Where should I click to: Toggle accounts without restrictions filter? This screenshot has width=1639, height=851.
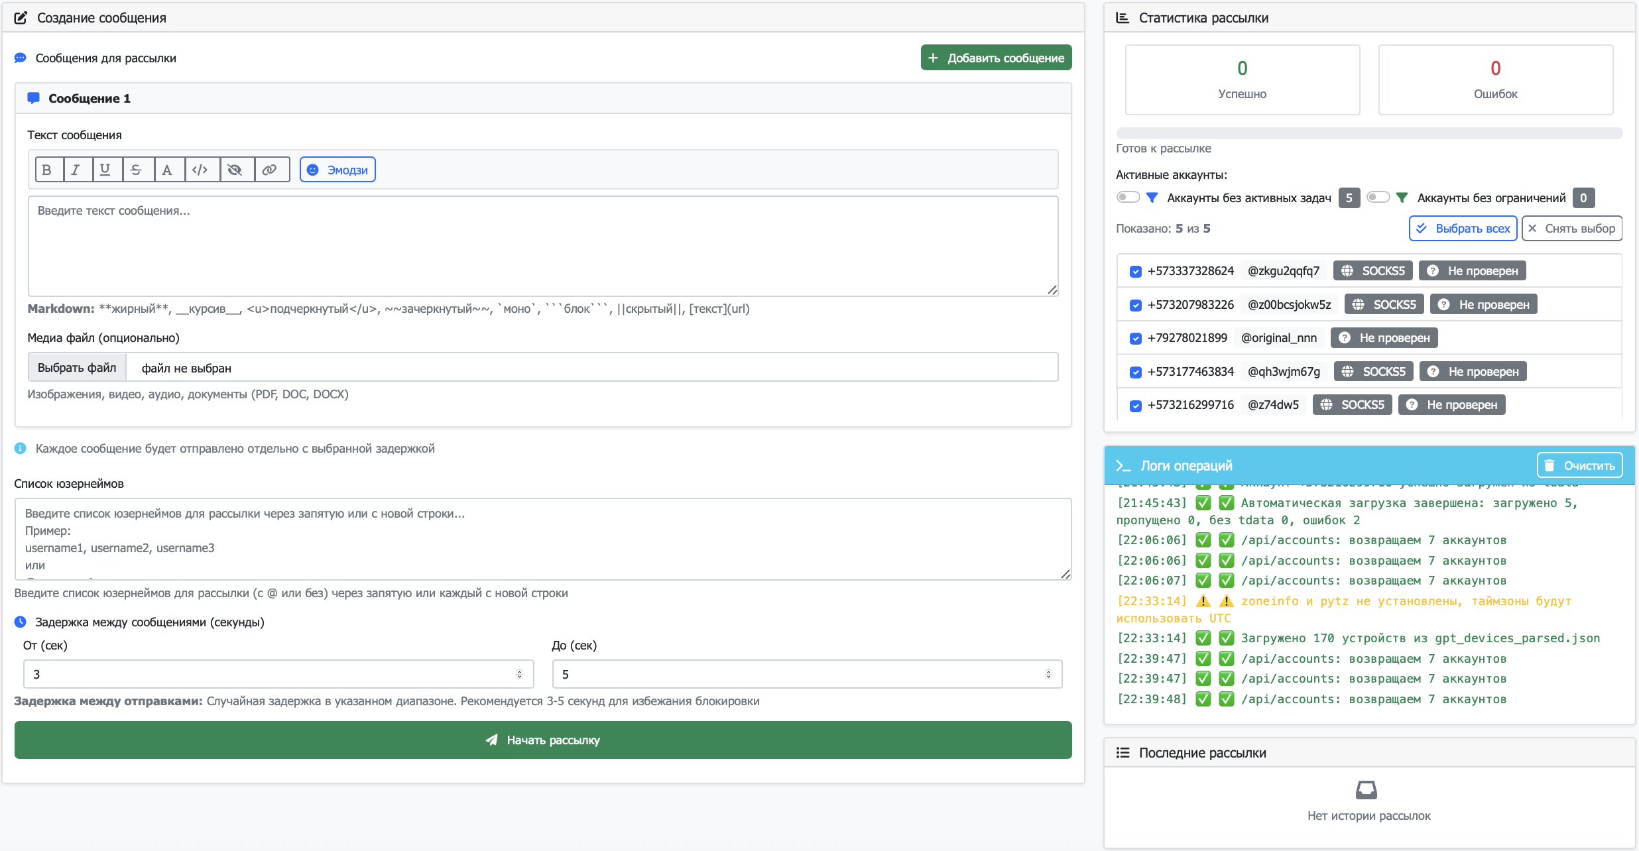coord(1378,198)
